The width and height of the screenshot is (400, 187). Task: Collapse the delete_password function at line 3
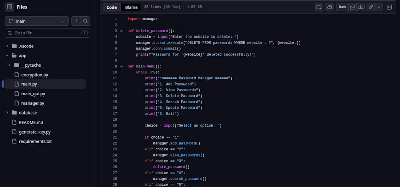122,31
